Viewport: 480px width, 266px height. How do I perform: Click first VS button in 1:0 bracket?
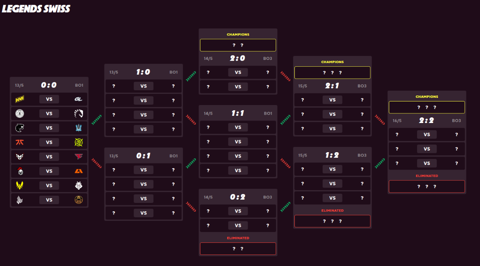(144, 86)
